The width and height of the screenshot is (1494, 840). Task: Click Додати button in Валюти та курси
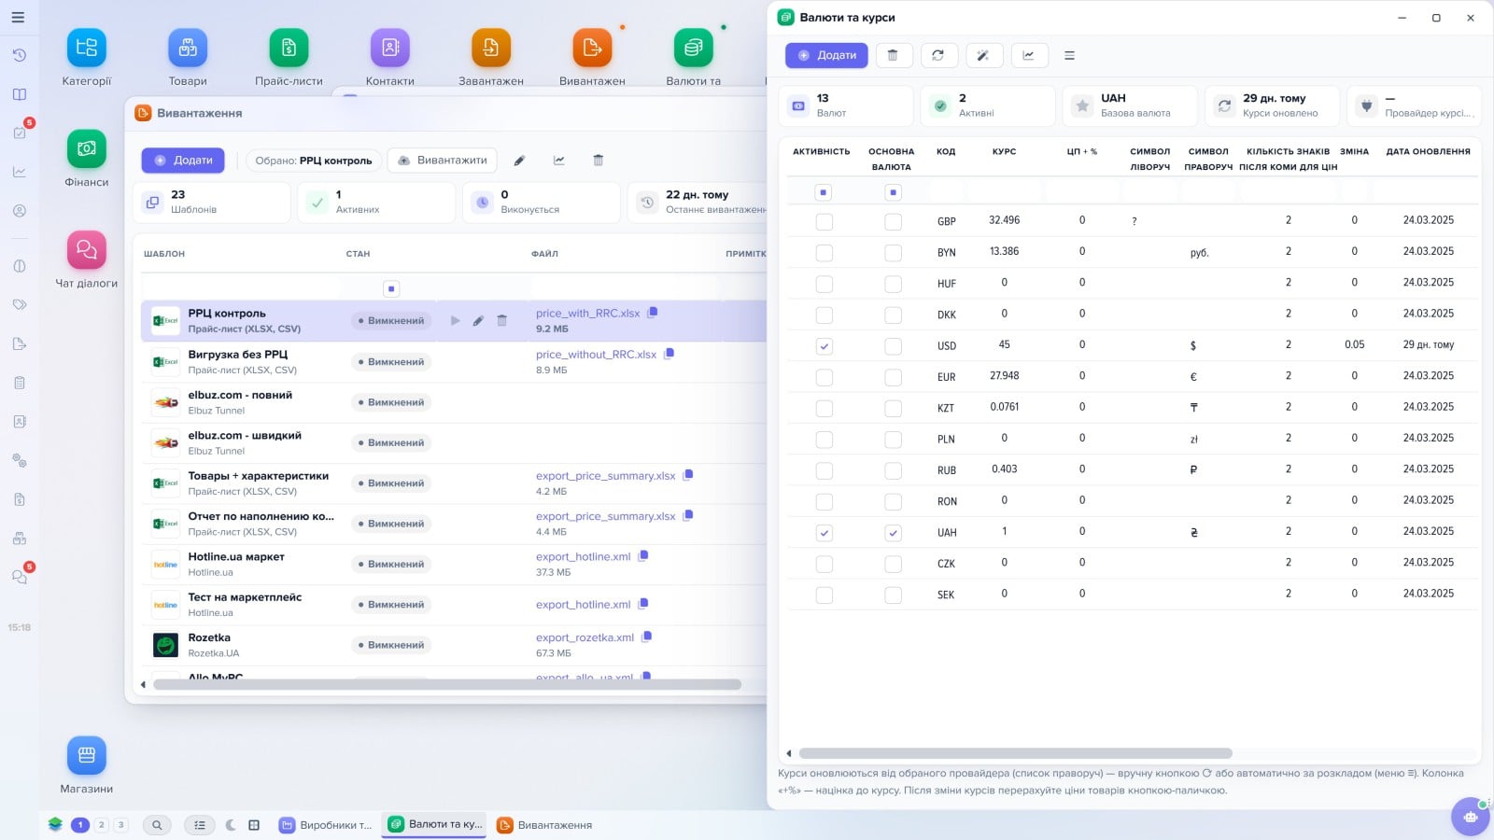826,56
